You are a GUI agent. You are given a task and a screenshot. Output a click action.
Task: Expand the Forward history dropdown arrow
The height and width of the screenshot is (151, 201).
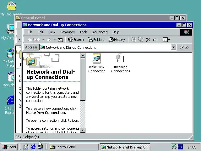point(55,40)
